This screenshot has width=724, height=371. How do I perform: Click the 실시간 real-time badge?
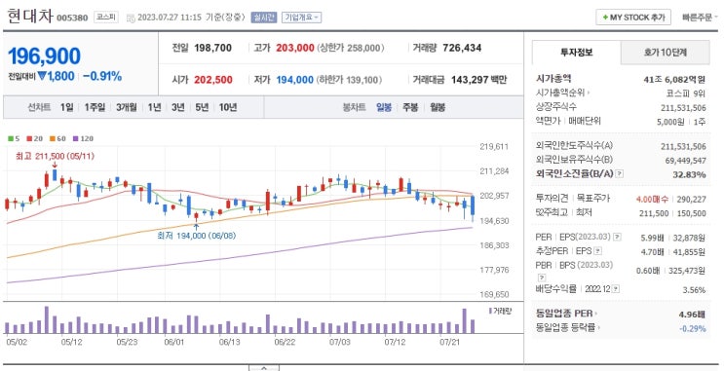[264, 18]
